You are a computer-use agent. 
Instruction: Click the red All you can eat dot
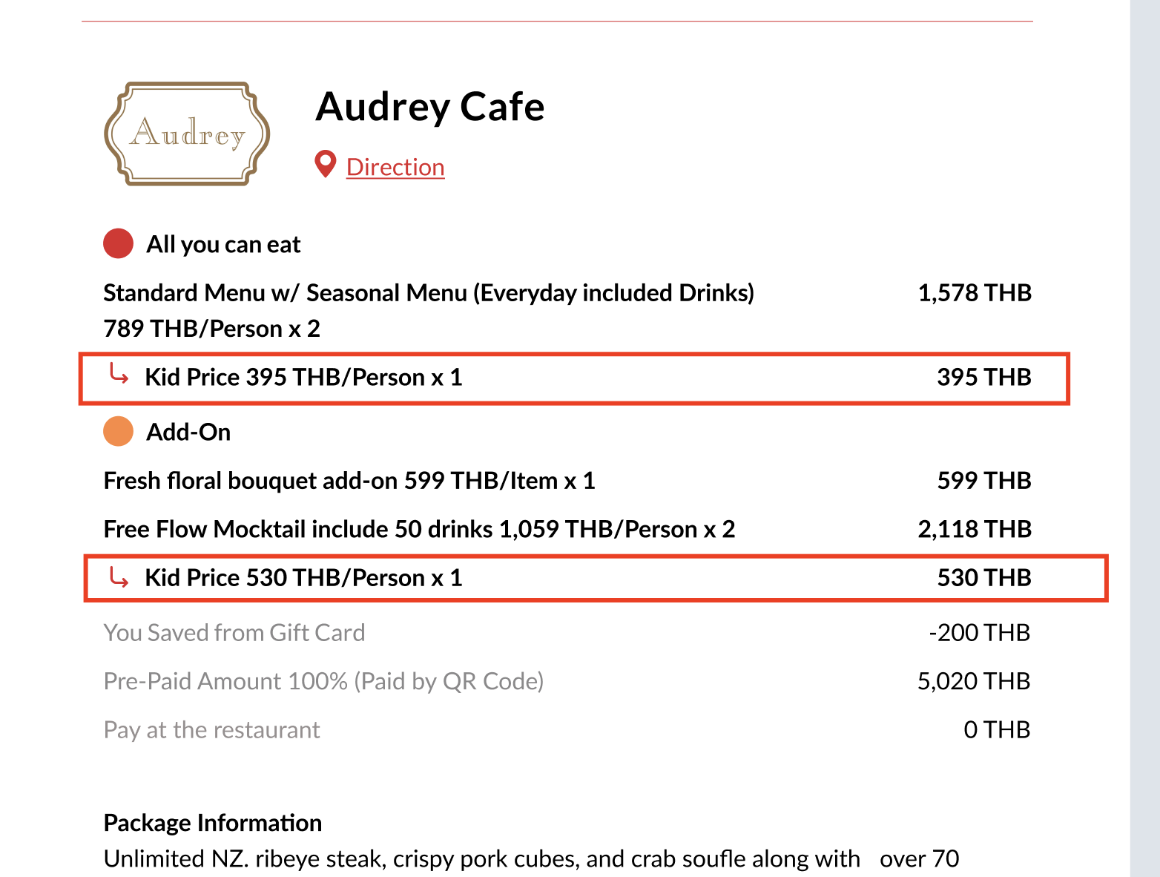tap(118, 243)
